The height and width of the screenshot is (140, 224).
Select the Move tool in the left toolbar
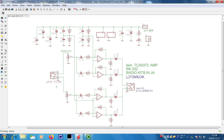[2, 26]
